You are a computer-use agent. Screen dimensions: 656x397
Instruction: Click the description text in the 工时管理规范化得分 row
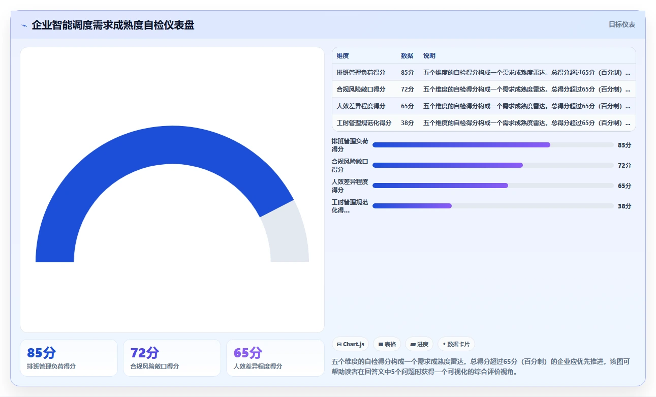(x=527, y=123)
